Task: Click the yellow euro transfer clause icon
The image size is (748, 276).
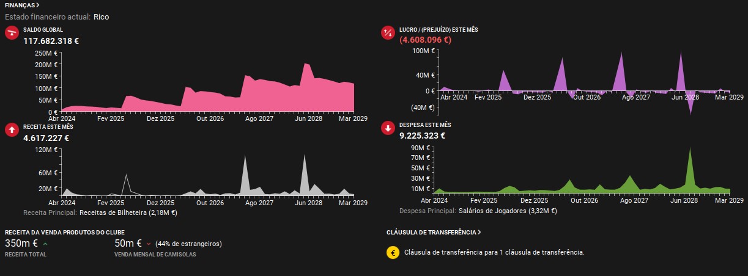Action: point(393,252)
